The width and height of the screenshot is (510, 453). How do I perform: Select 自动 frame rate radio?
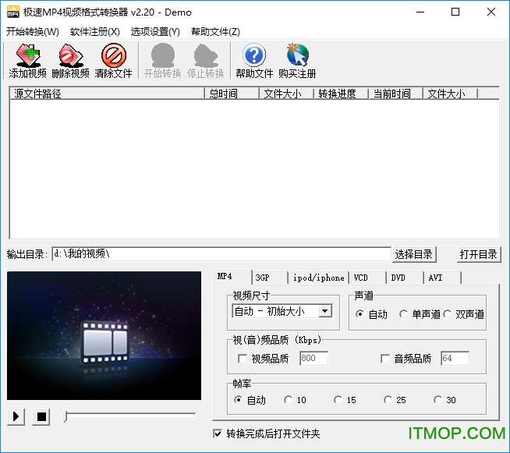tap(238, 400)
